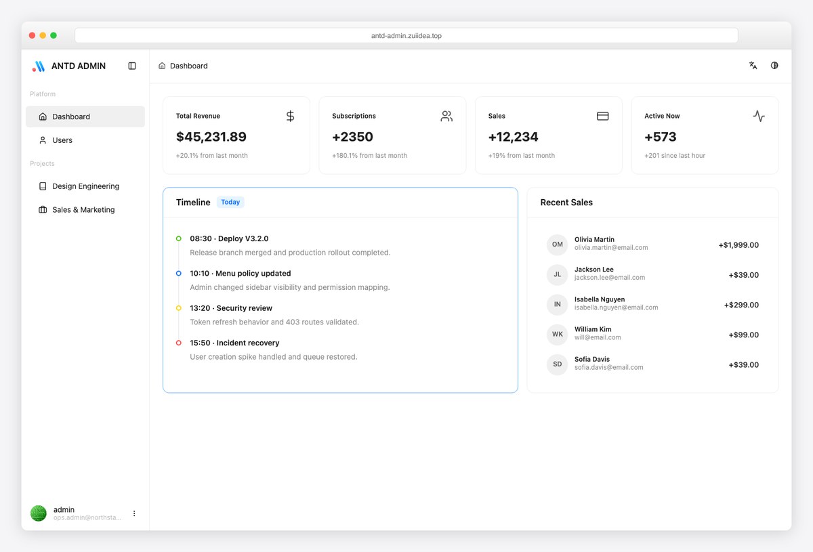This screenshot has height=552, width=813.
Task: Open the admin three-dot menu
Action: (134, 513)
